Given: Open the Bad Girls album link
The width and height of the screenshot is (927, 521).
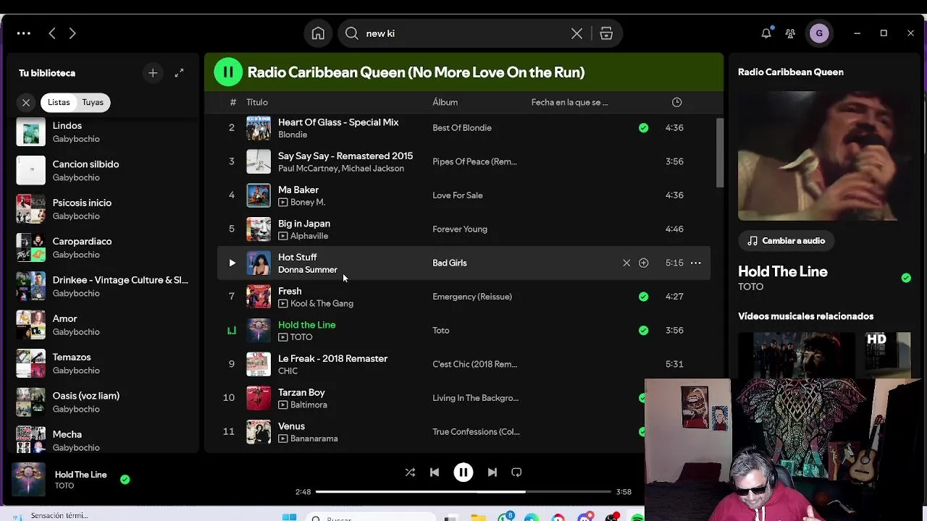Looking at the screenshot, I should tap(450, 263).
